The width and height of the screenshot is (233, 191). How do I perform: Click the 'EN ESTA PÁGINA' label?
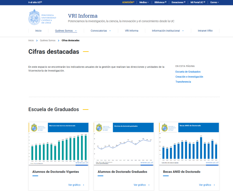click(185, 66)
